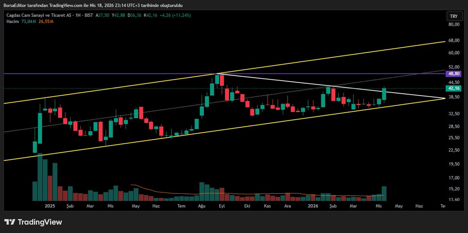Click the Eyl time axis label
The width and height of the screenshot is (468, 233).
click(222, 205)
